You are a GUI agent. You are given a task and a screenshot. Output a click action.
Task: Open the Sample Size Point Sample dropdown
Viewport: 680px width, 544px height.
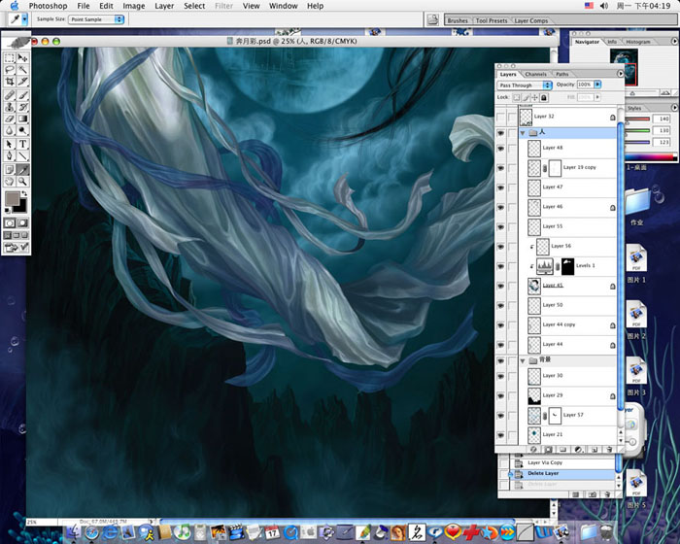point(96,19)
